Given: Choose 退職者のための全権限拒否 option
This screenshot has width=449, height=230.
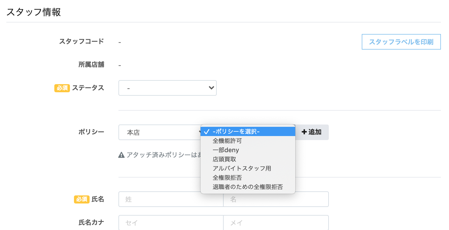Looking at the screenshot, I should point(248,187).
